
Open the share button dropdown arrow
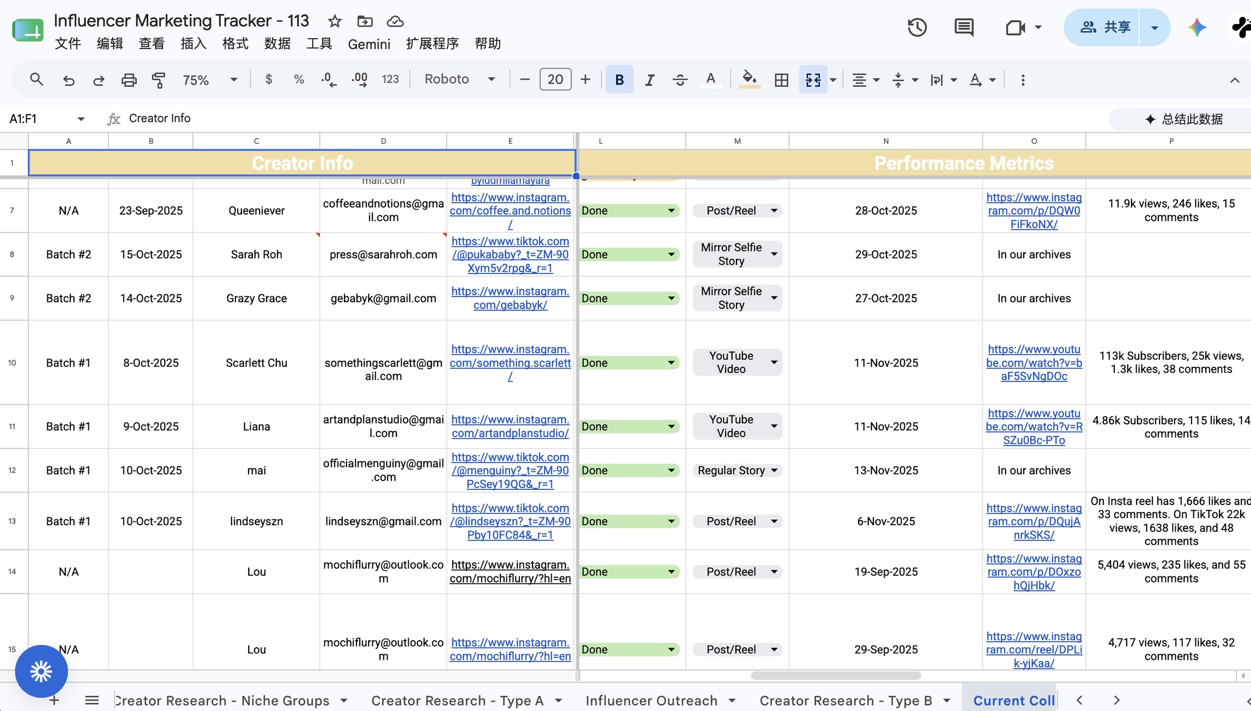1155,27
